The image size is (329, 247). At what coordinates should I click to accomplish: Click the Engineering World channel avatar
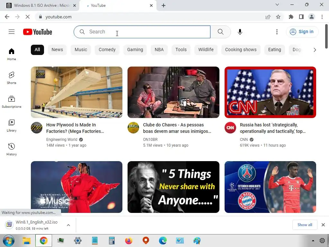[x=37, y=127]
